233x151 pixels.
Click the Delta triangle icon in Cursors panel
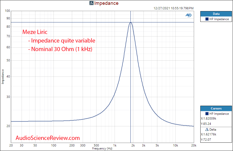pos(207,129)
